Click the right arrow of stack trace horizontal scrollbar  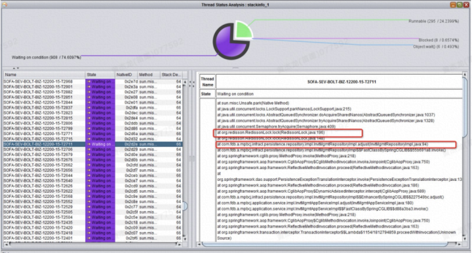click(x=460, y=244)
